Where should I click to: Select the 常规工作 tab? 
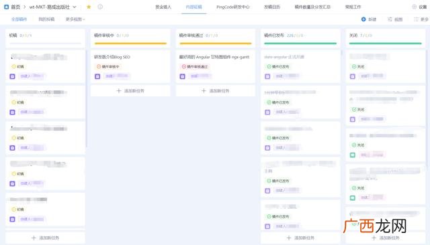click(x=353, y=7)
